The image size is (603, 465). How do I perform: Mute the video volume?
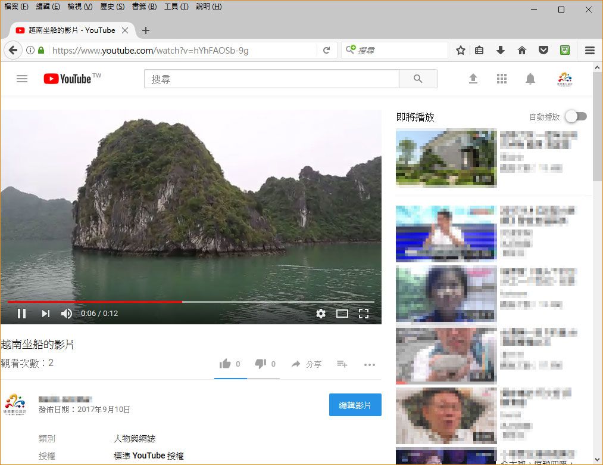(x=67, y=313)
